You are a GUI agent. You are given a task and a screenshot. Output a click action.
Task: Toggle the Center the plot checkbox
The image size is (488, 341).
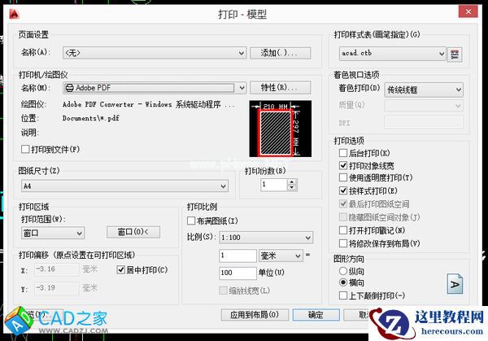pyautogui.click(x=120, y=269)
